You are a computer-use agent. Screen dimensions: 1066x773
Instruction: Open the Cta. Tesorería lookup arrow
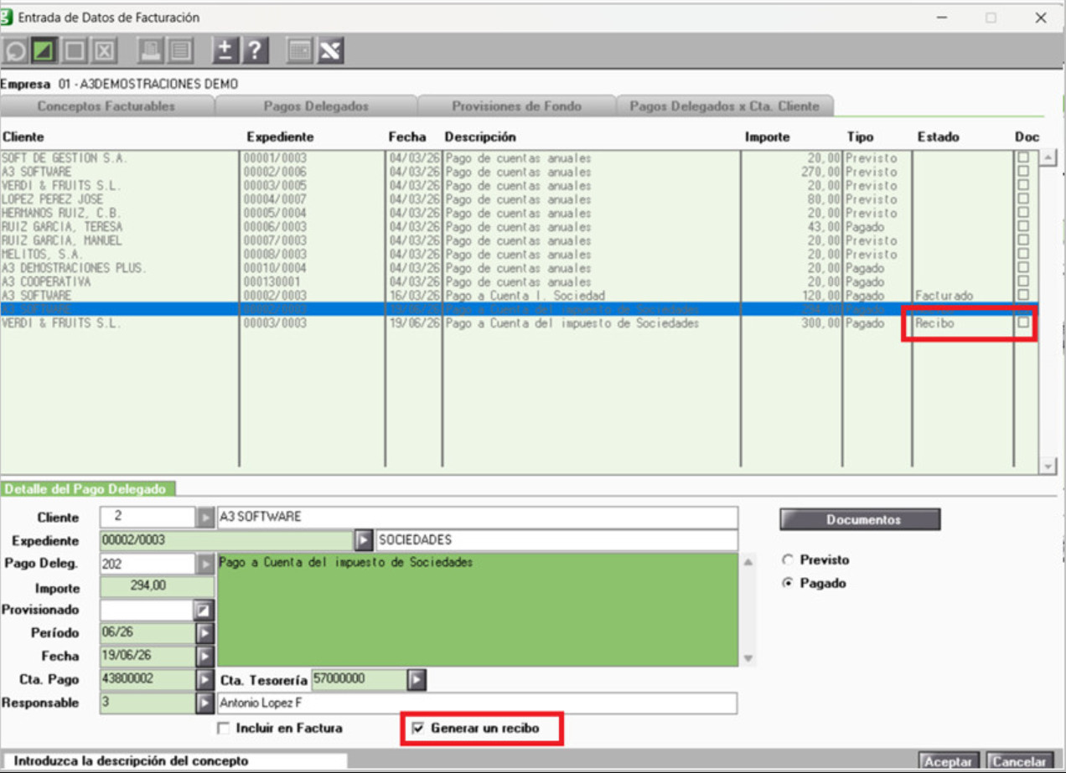tap(417, 680)
